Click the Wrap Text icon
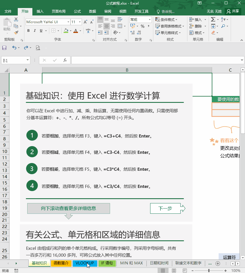The width and height of the screenshot is (245, 273). coord(120,19)
